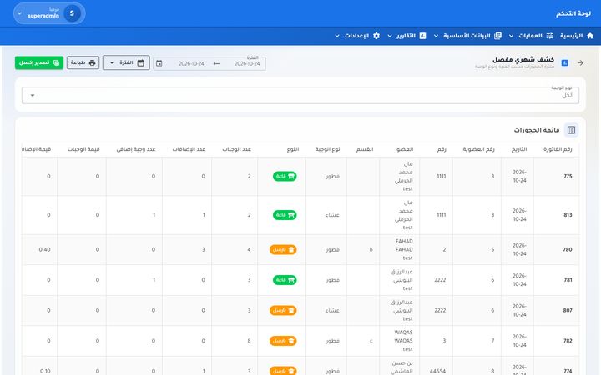Sort by رقم العضوية column header
This screenshot has width=601, height=375.
click(x=479, y=149)
